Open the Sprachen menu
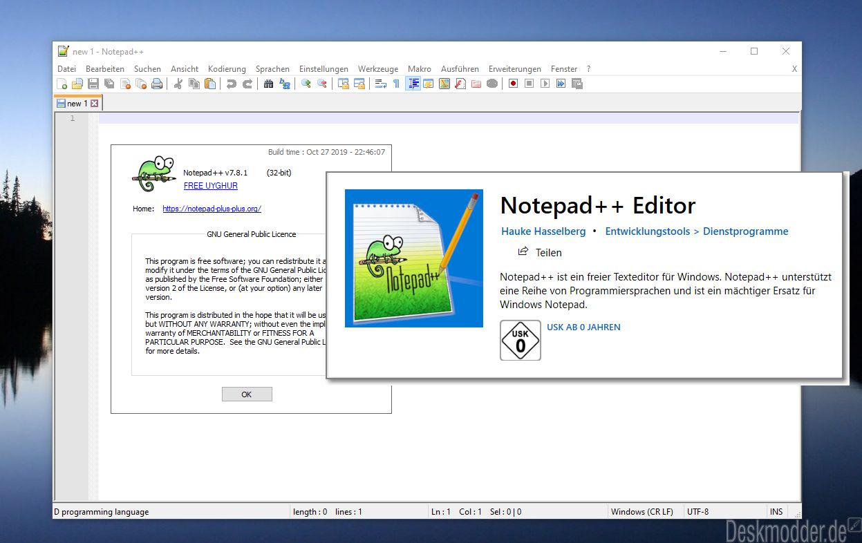Image resolution: width=862 pixels, height=543 pixels. coord(272,69)
